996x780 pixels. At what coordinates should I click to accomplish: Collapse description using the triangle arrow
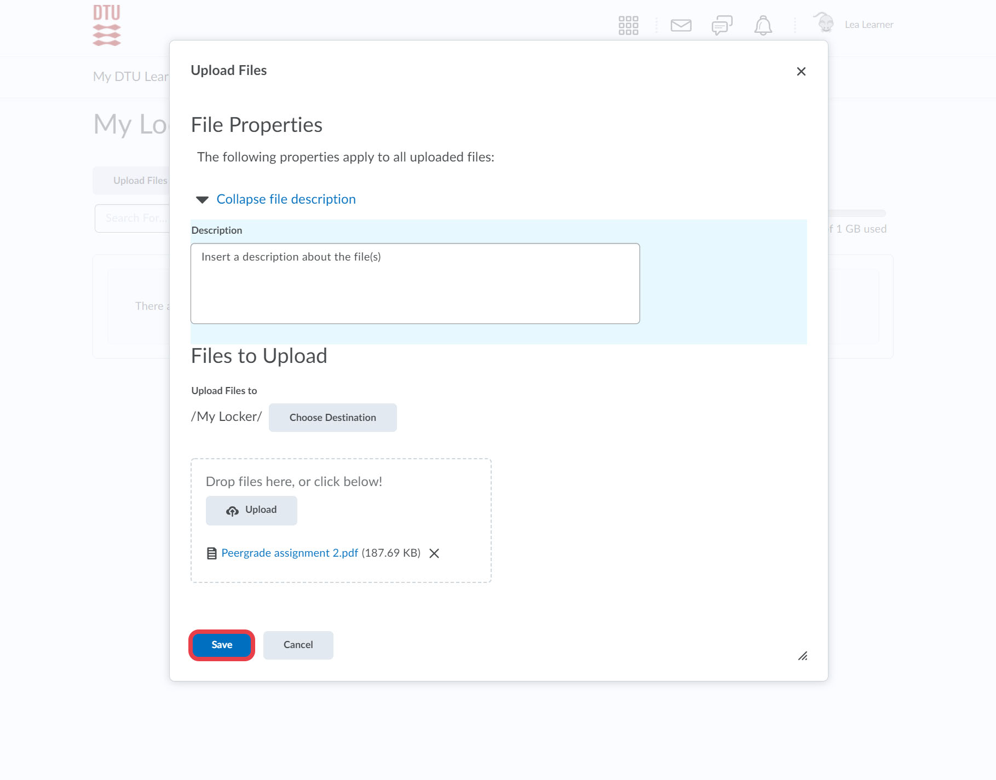(203, 200)
